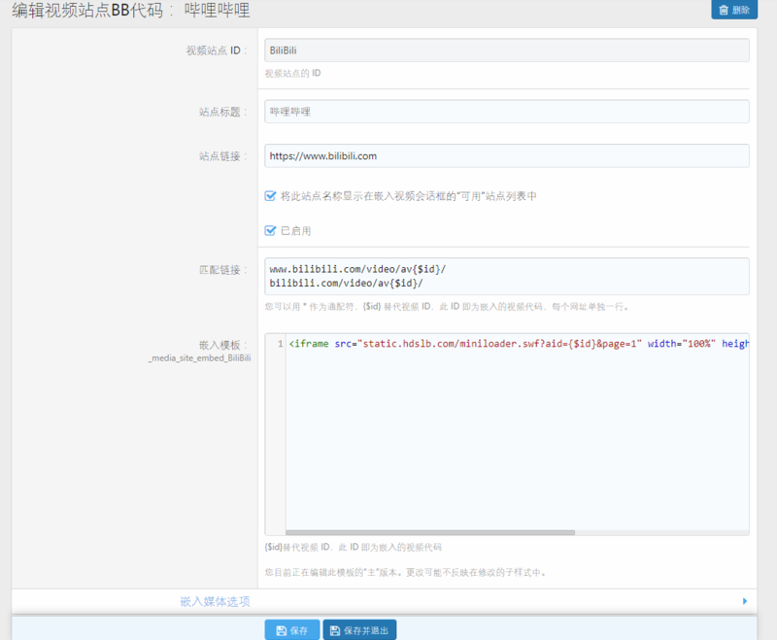The height and width of the screenshot is (640, 777).
Task: Click the horizontal scrollbar of the template editor
Action: click(x=430, y=532)
